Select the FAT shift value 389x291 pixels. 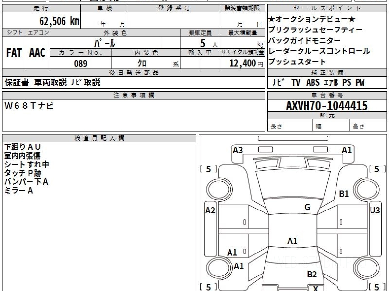[x=14, y=53]
